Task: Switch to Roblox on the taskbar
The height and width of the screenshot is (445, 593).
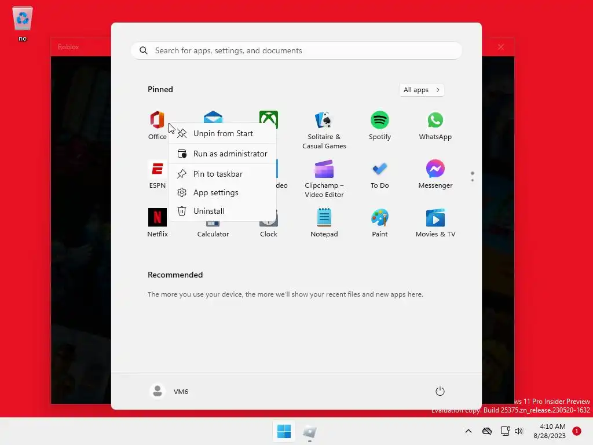Action: (310, 431)
